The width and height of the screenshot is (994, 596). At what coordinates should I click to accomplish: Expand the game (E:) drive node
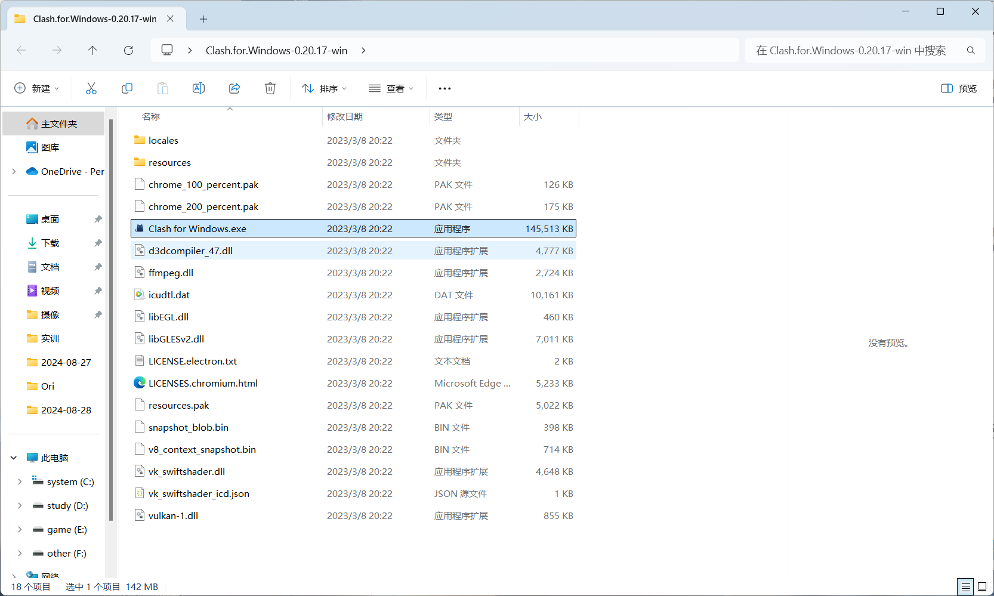click(20, 529)
